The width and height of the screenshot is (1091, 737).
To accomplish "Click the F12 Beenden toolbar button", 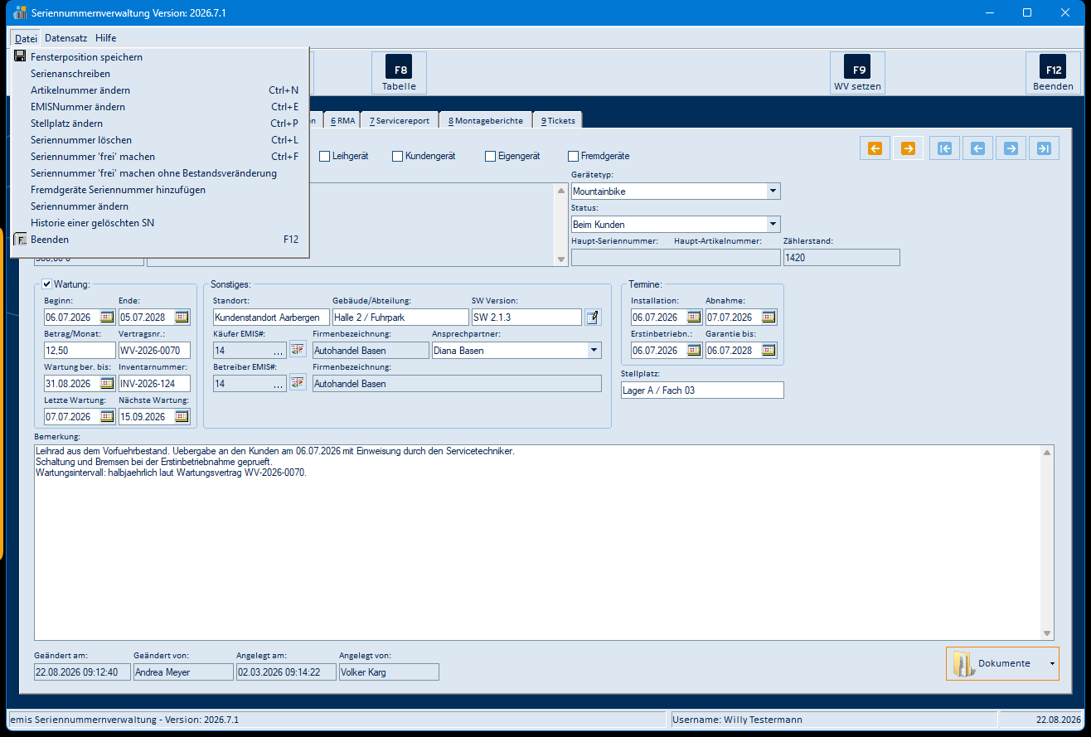I will pos(1053,73).
